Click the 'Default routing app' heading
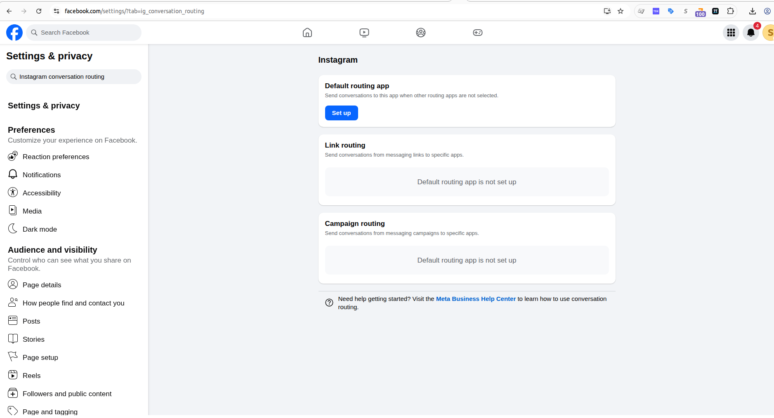Image resolution: width=774 pixels, height=418 pixels. click(x=357, y=86)
